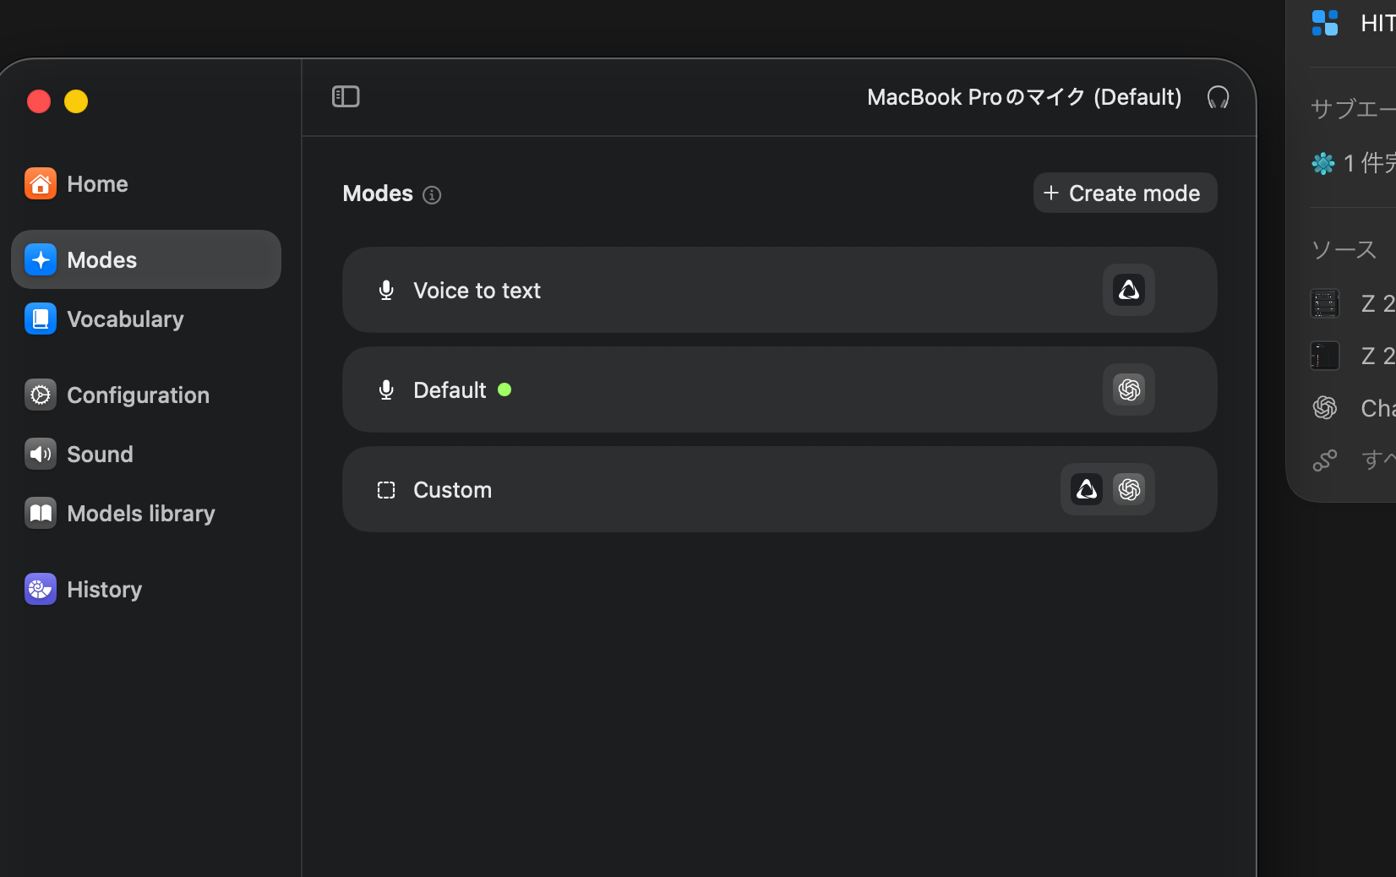
Task: Click the Home sidebar icon
Action: [41, 183]
